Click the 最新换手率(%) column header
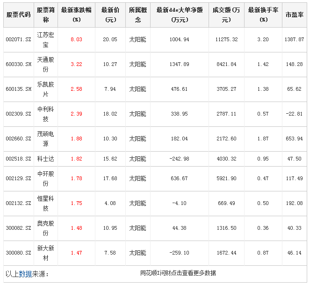This screenshot has width=310, height=285. [x=263, y=15]
